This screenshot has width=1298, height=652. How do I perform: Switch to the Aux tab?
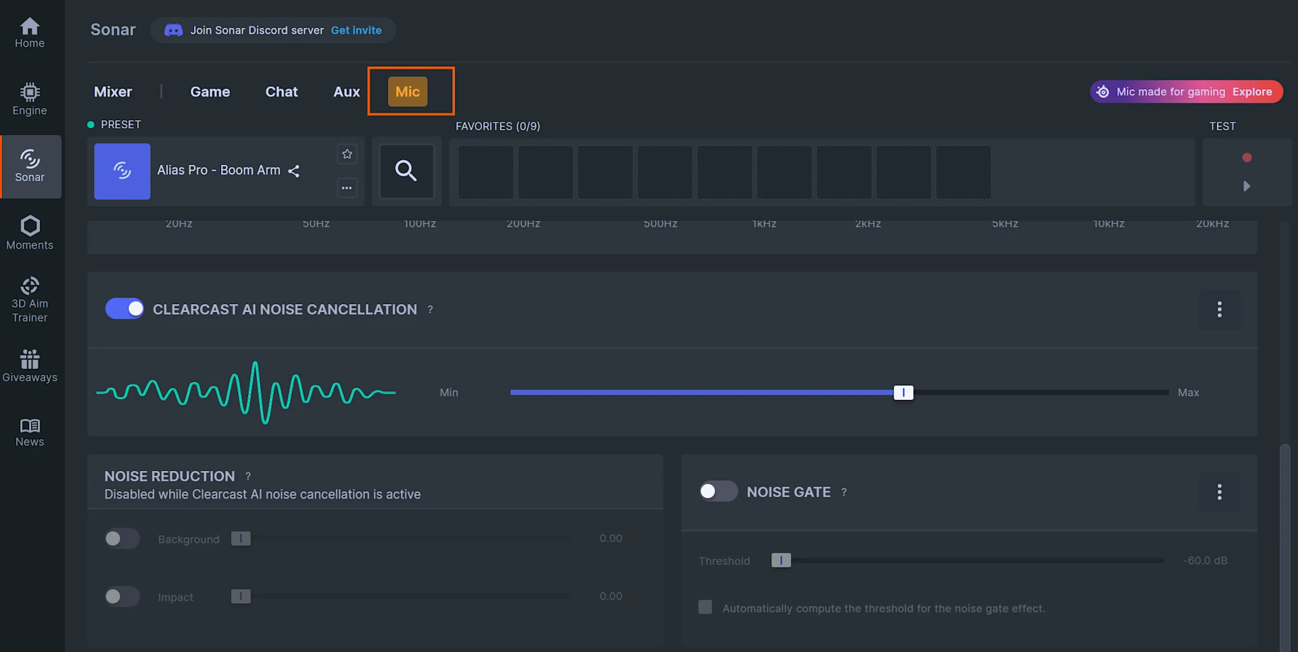click(x=347, y=92)
